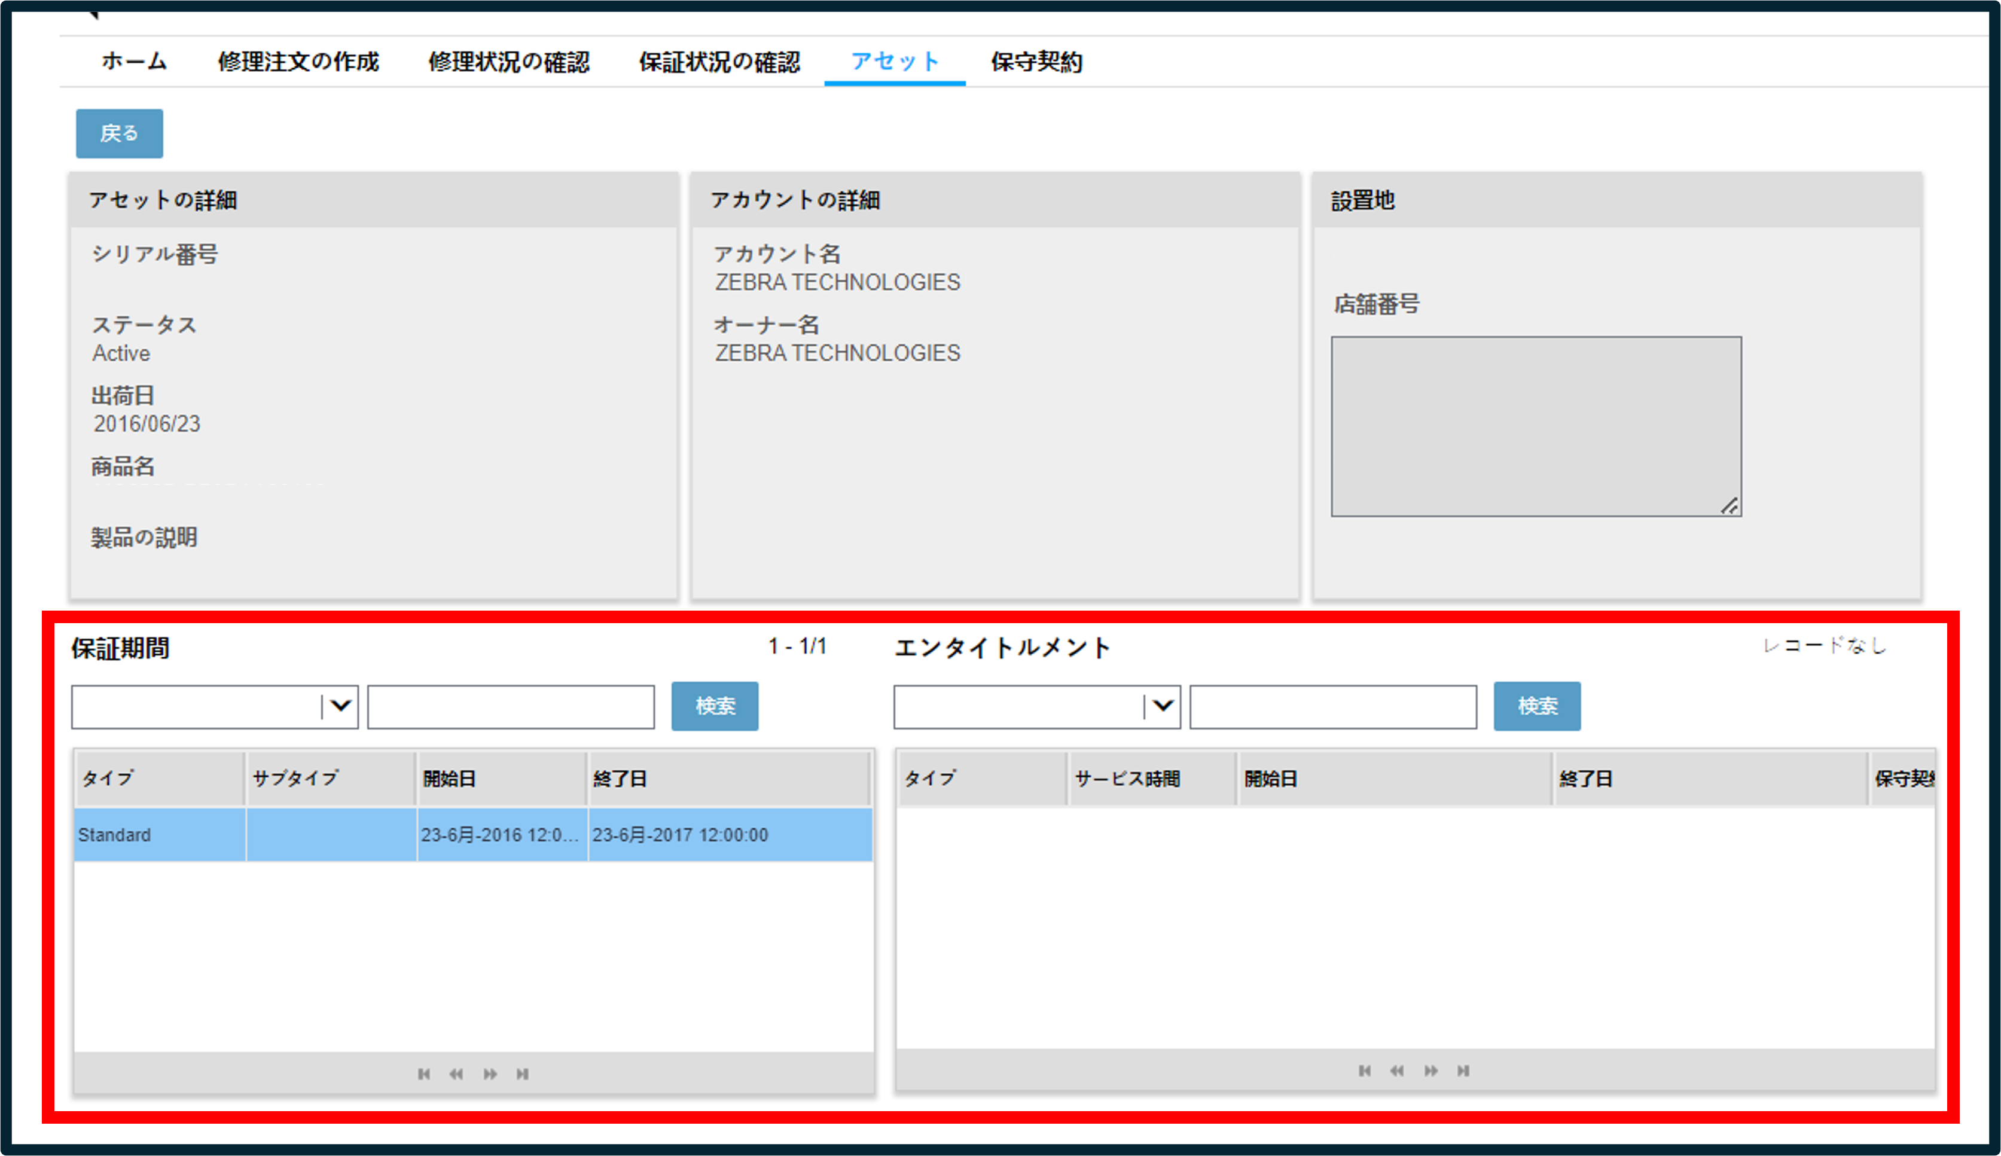Click the 保証期間 search text field
The image size is (2001, 1156).
coord(511,706)
